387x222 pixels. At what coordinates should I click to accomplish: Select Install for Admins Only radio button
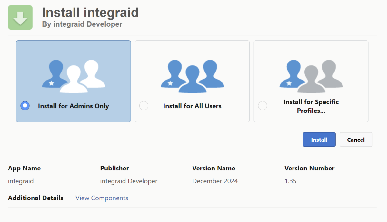pyautogui.click(x=25, y=106)
